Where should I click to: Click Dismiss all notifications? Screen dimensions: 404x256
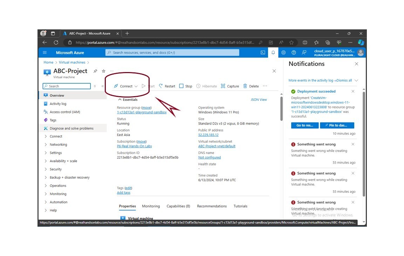pos(344,80)
